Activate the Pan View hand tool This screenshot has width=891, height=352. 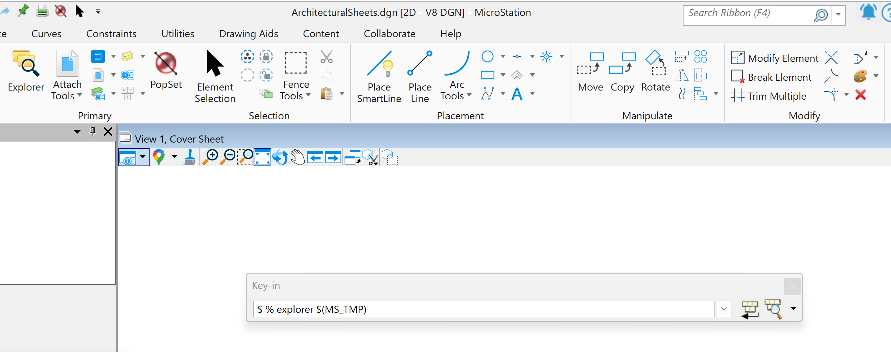click(x=298, y=157)
